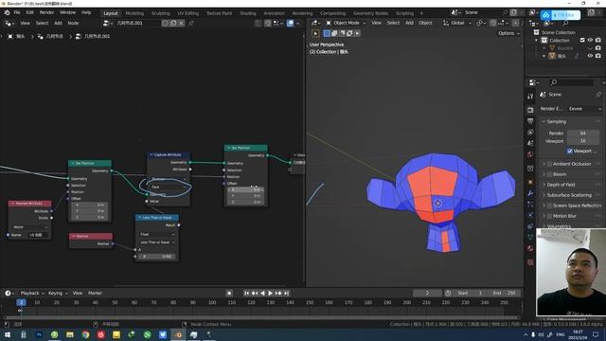Open the Options dropdown in viewport

pos(508,33)
